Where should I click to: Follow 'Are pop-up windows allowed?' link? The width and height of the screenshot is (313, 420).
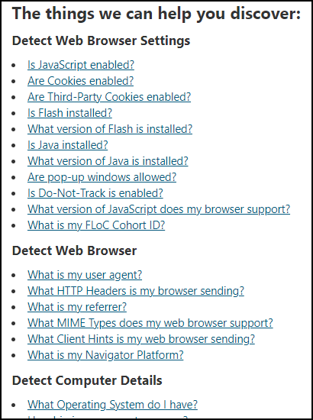(x=102, y=177)
